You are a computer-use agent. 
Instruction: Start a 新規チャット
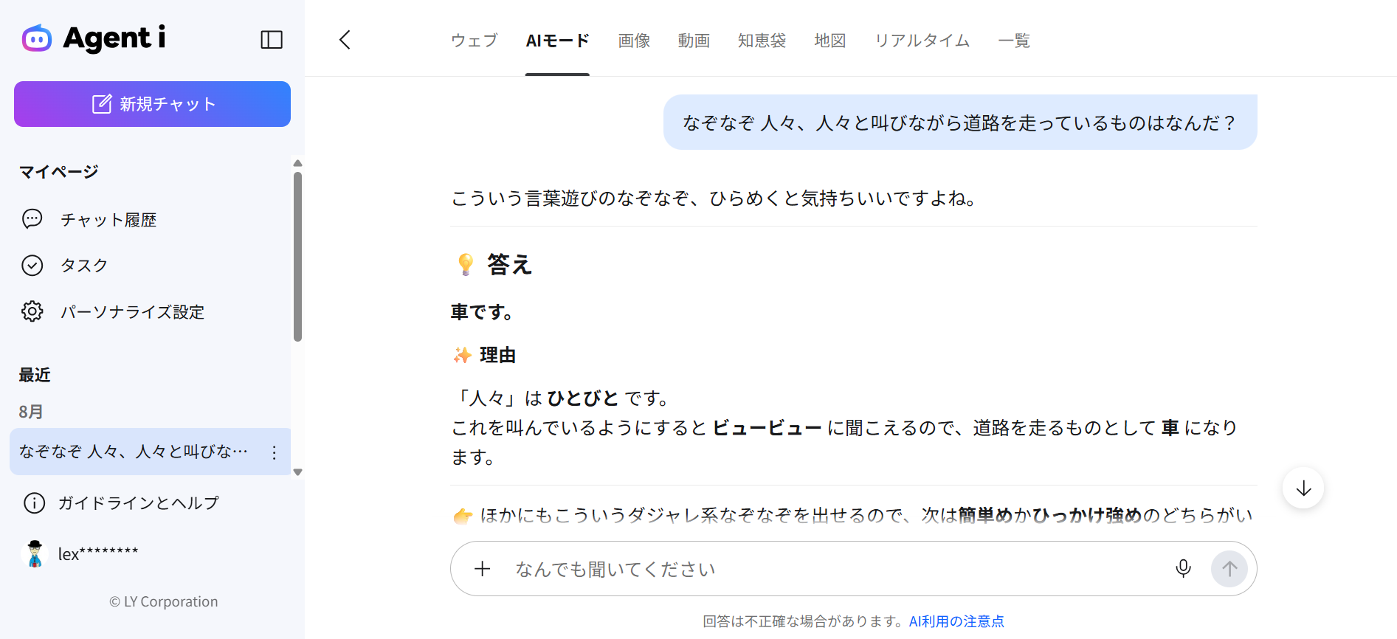click(152, 104)
